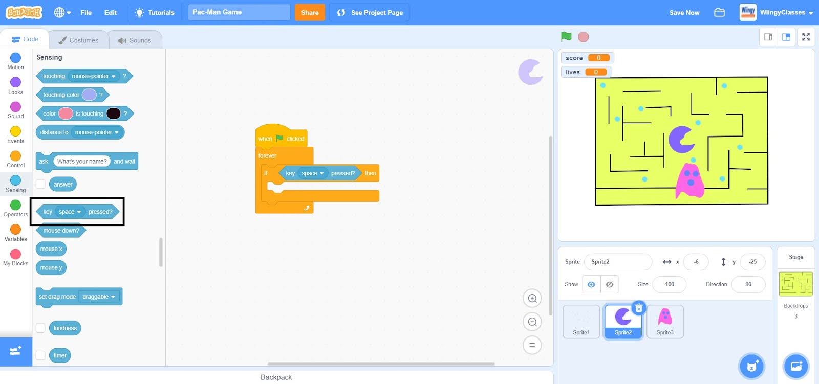Click the mouse y block
This screenshot has height=384, width=819.
(51, 267)
